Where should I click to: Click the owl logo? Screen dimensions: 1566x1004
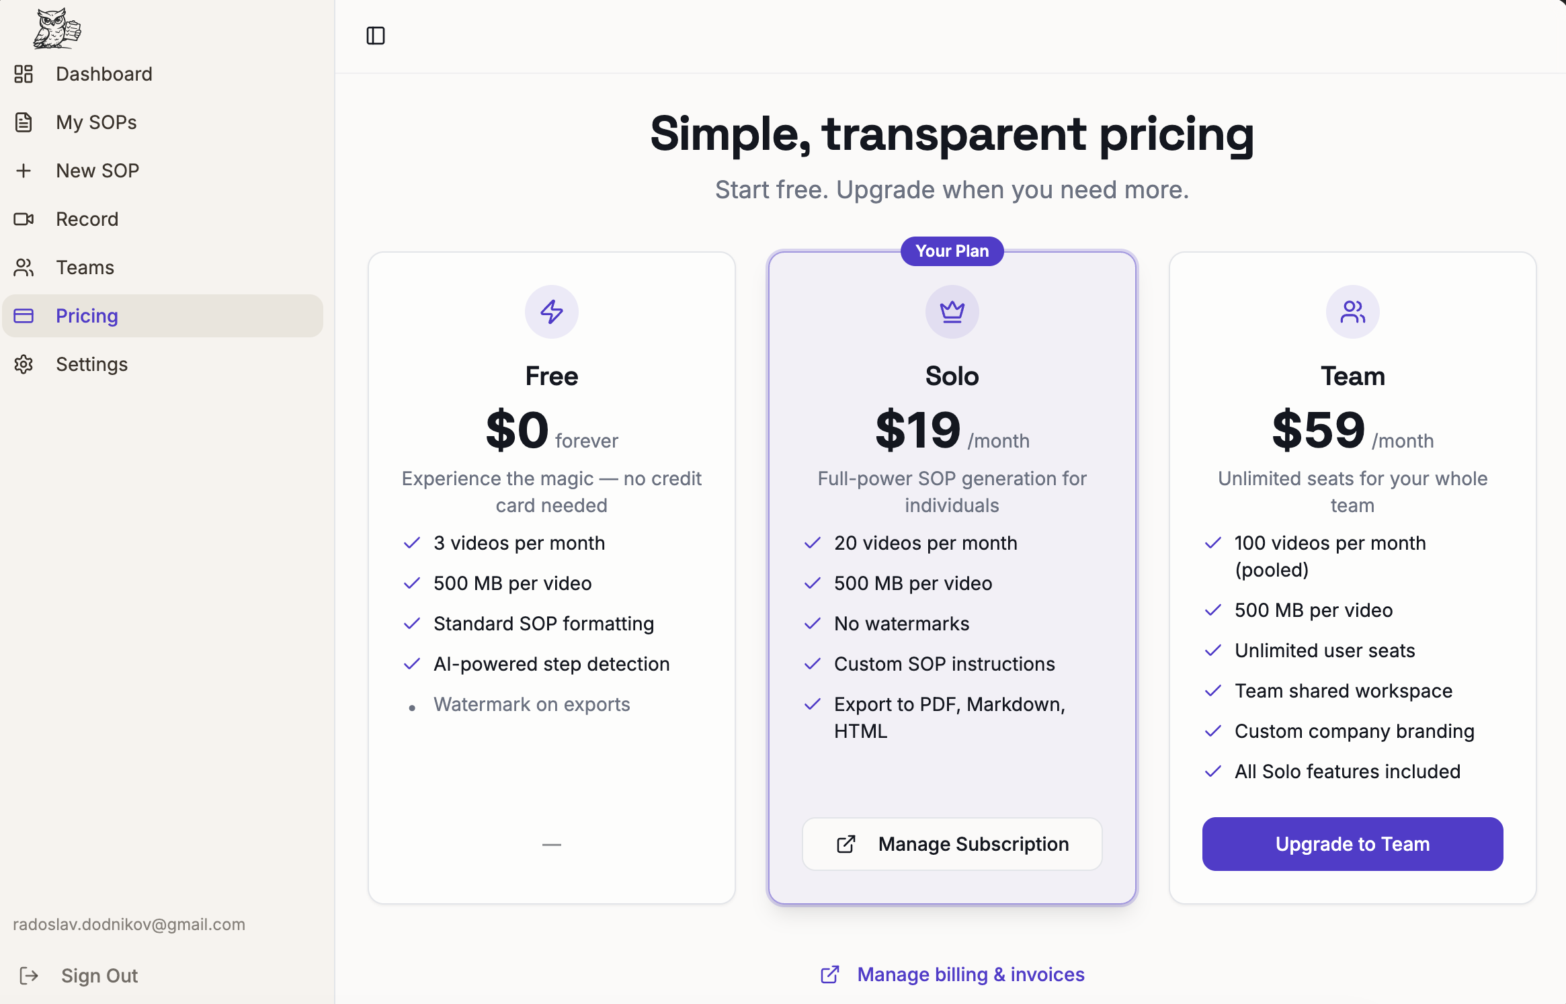(57, 29)
